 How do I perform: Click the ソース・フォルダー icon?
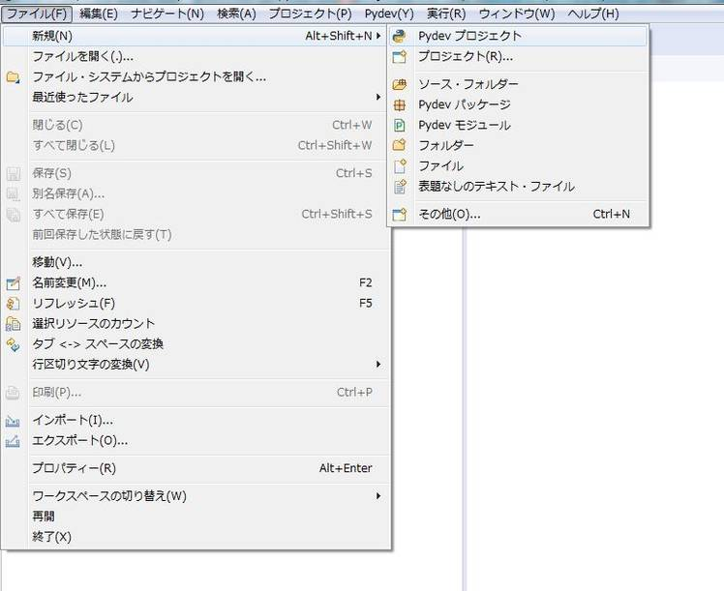pos(400,84)
